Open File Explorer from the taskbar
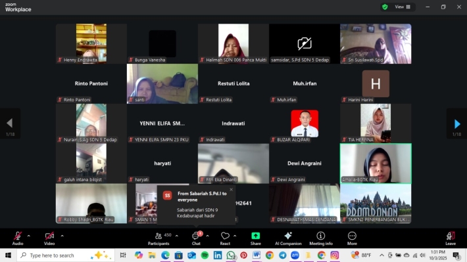Image resolution: width=467 pixels, height=262 pixels. pos(152,255)
